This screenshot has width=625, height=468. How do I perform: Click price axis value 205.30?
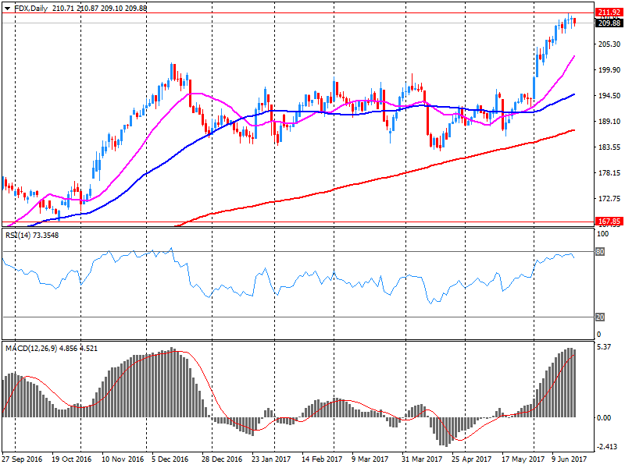pos(609,44)
